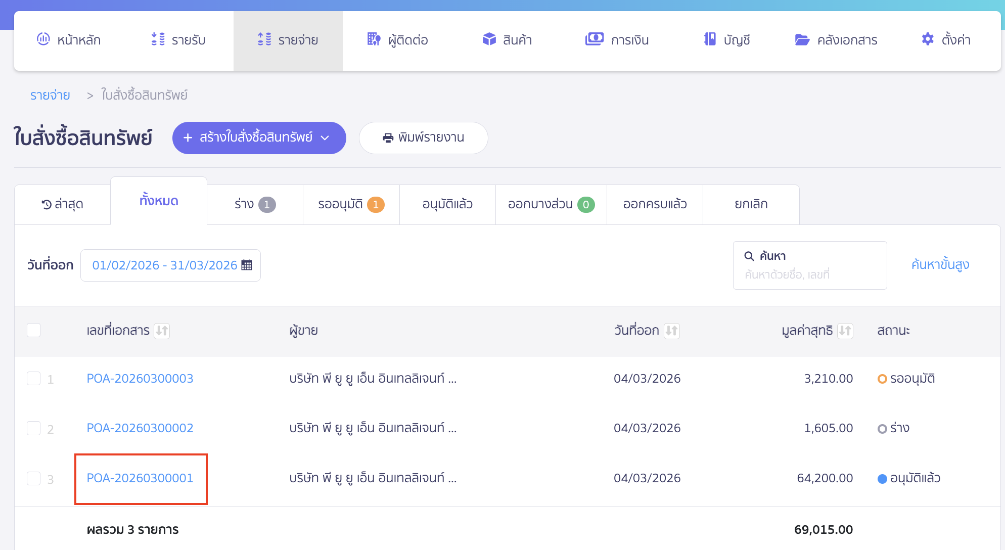Click the blue approved status dot
This screenshot has width=1005, height=550.
click(882, 479)
